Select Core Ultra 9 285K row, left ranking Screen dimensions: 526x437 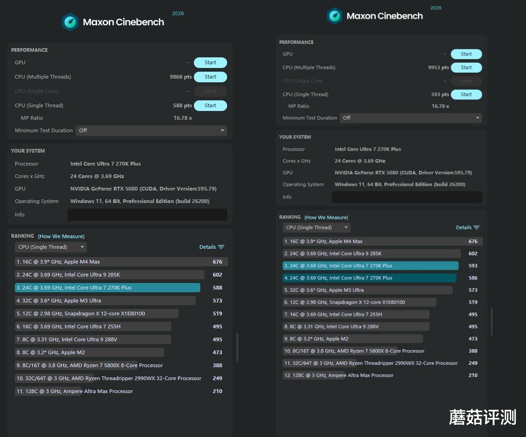coord(121,275)
